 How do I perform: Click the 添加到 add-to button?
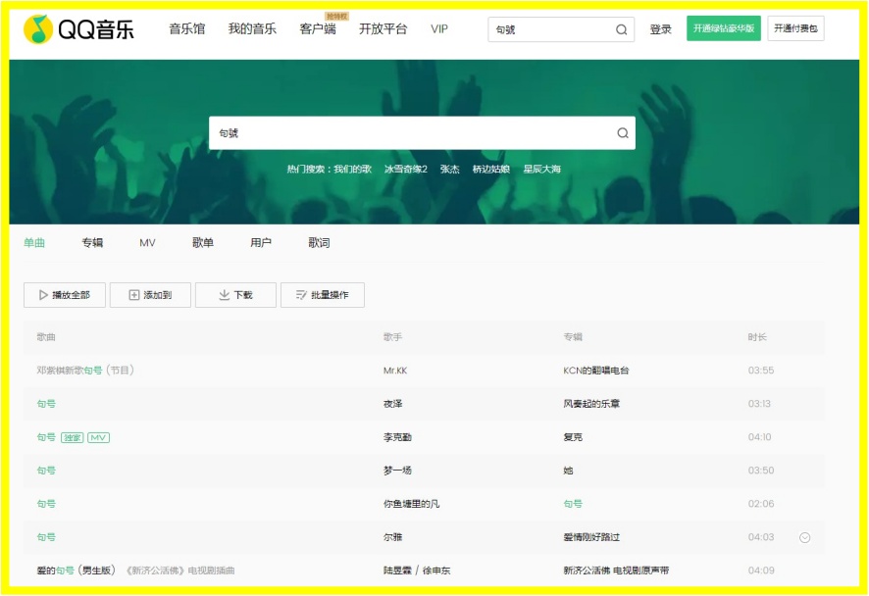pyautogui.click(x=150, y=295)
